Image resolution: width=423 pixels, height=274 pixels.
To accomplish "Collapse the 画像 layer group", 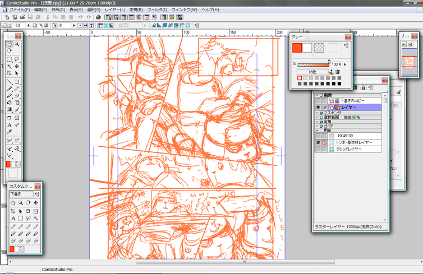I will (x=317, y=95).
